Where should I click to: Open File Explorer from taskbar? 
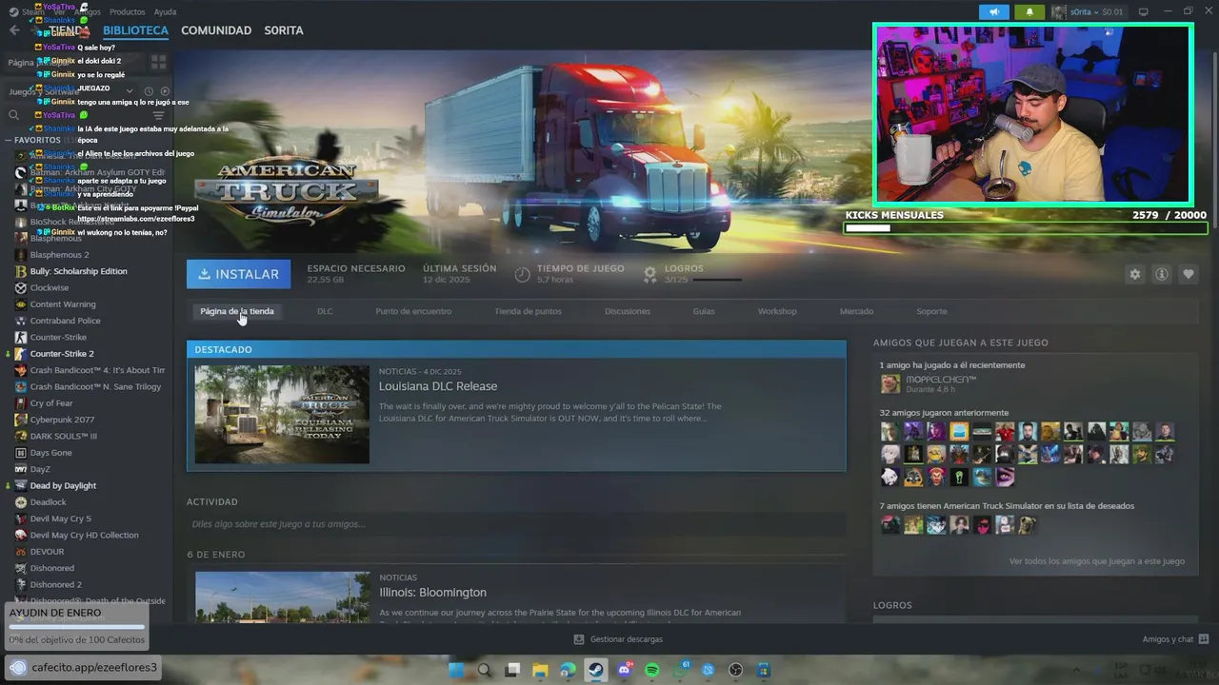[x=540, y=670]
